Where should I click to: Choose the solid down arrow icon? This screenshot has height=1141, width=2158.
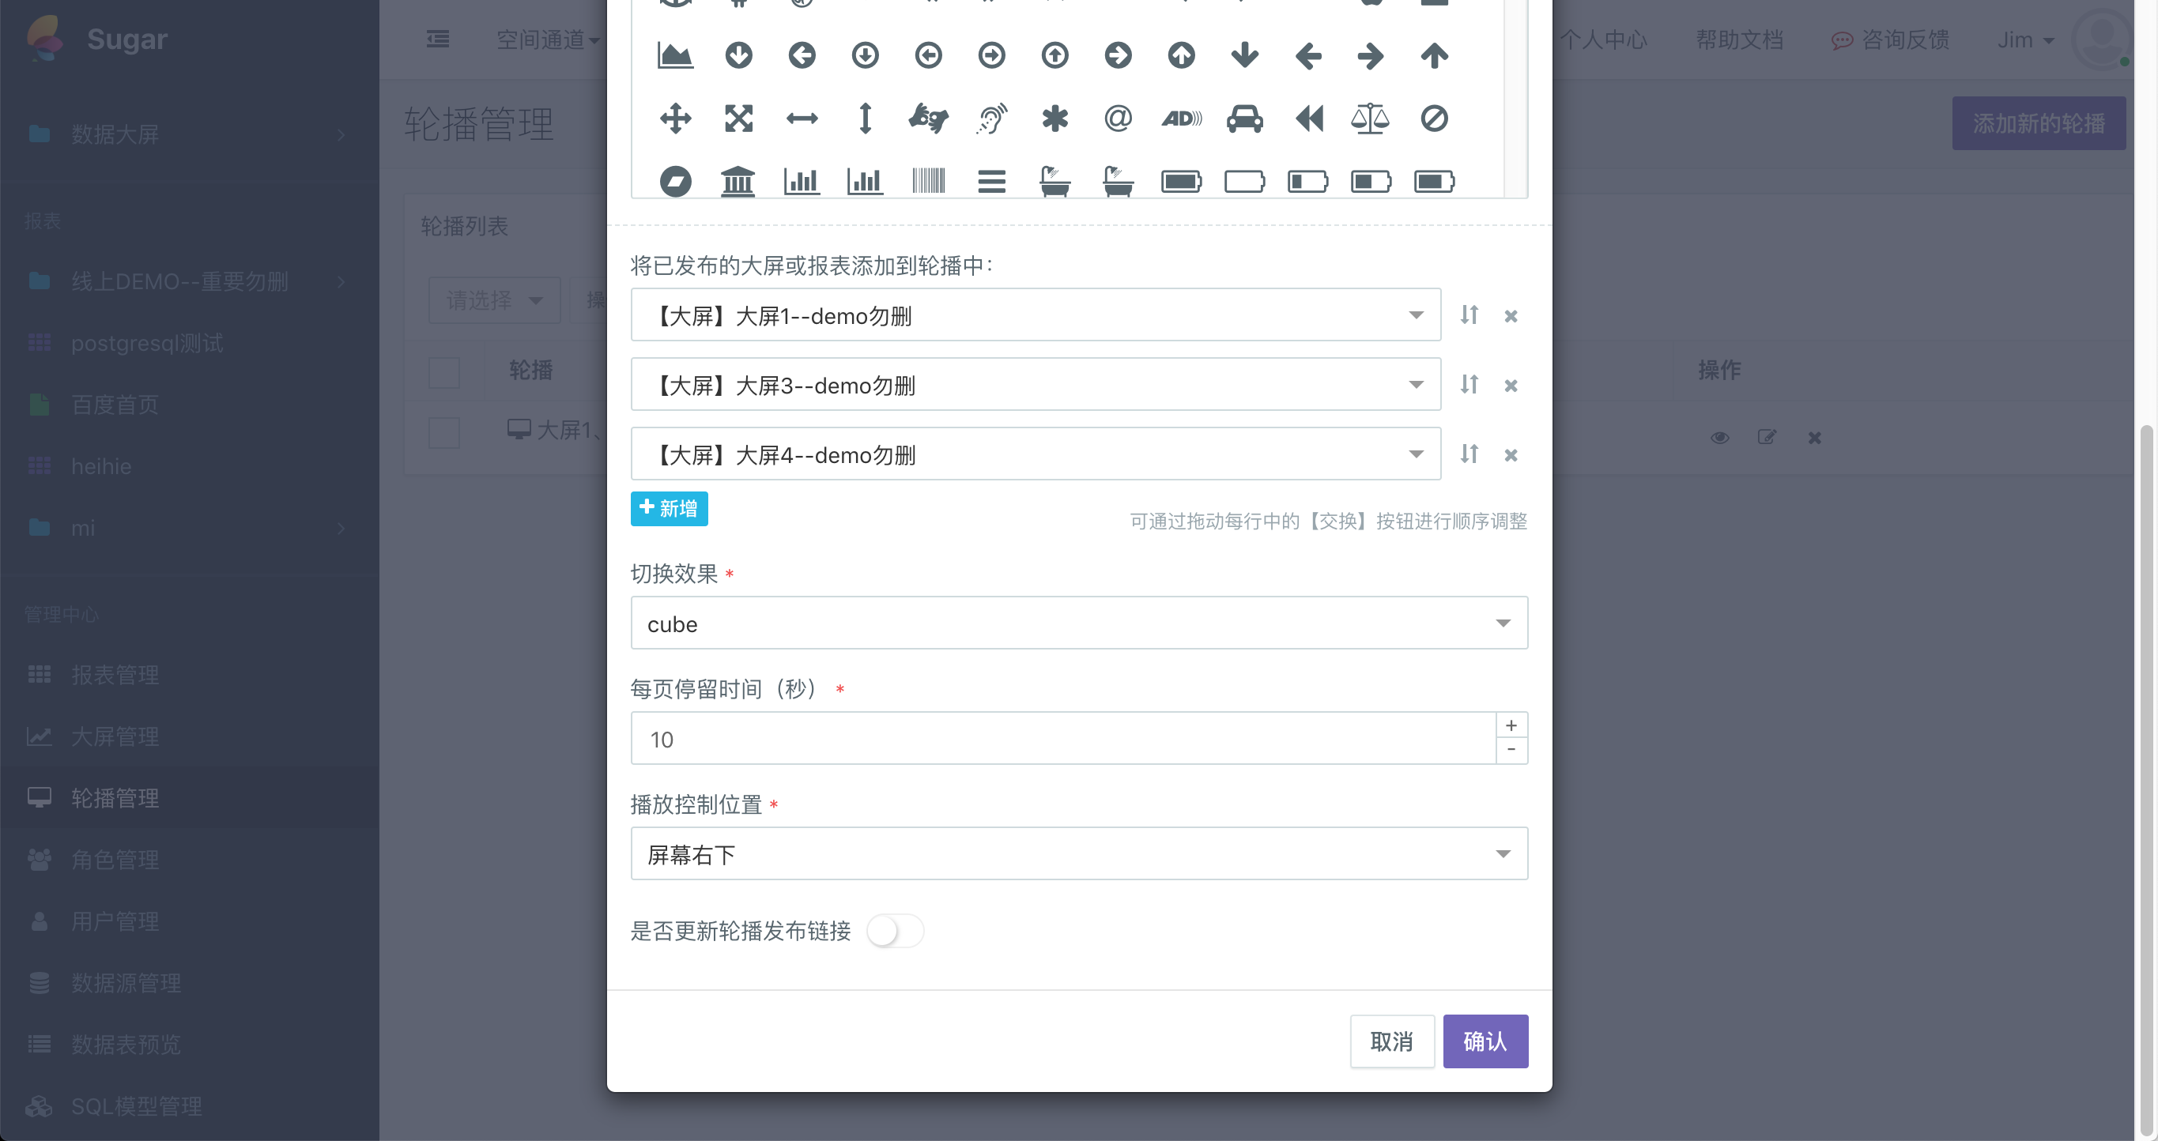1244,56
